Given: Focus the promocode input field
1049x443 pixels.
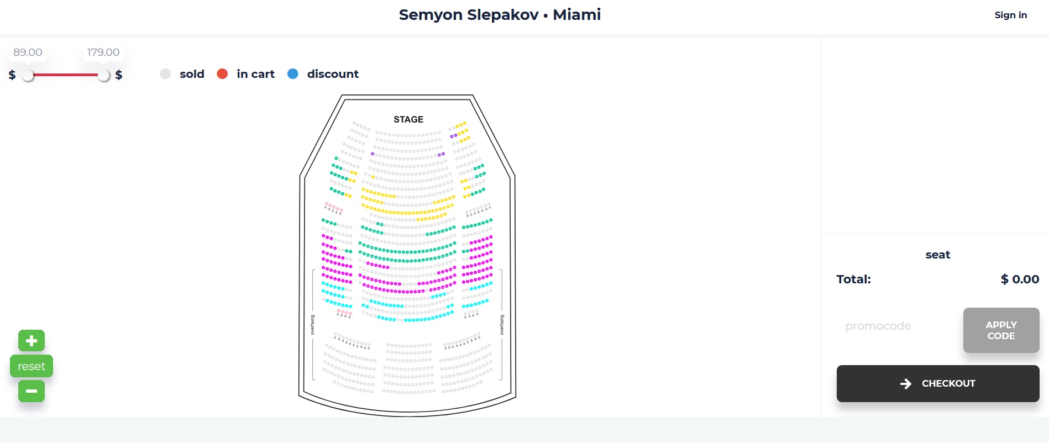Looking at the screenshot, I should [x=898, y=326].
